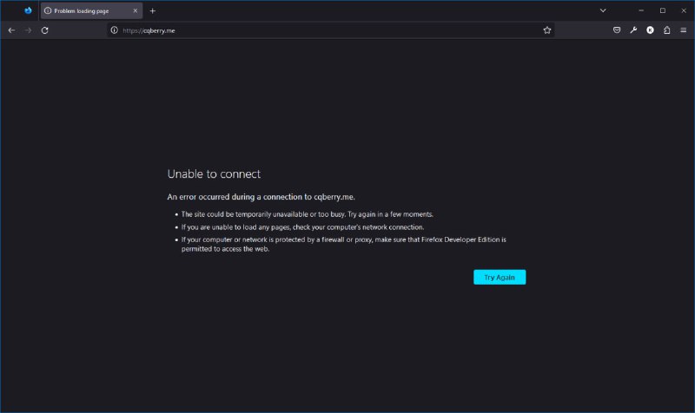Click the cqberry.me address bar field
Screen dimensions: 695x413
(330, 29)
